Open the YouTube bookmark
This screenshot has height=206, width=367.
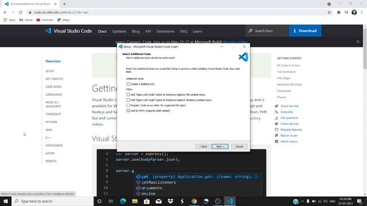coord(45,20)
